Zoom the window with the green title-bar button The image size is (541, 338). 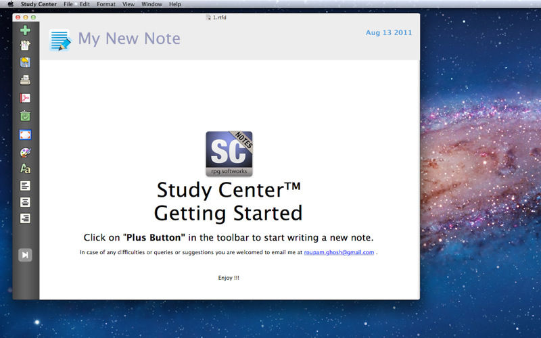[x=33, y=18]
